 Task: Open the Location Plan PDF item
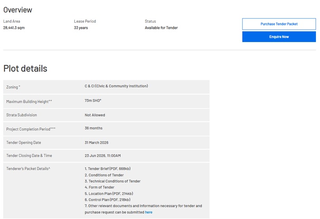[109, 194]
